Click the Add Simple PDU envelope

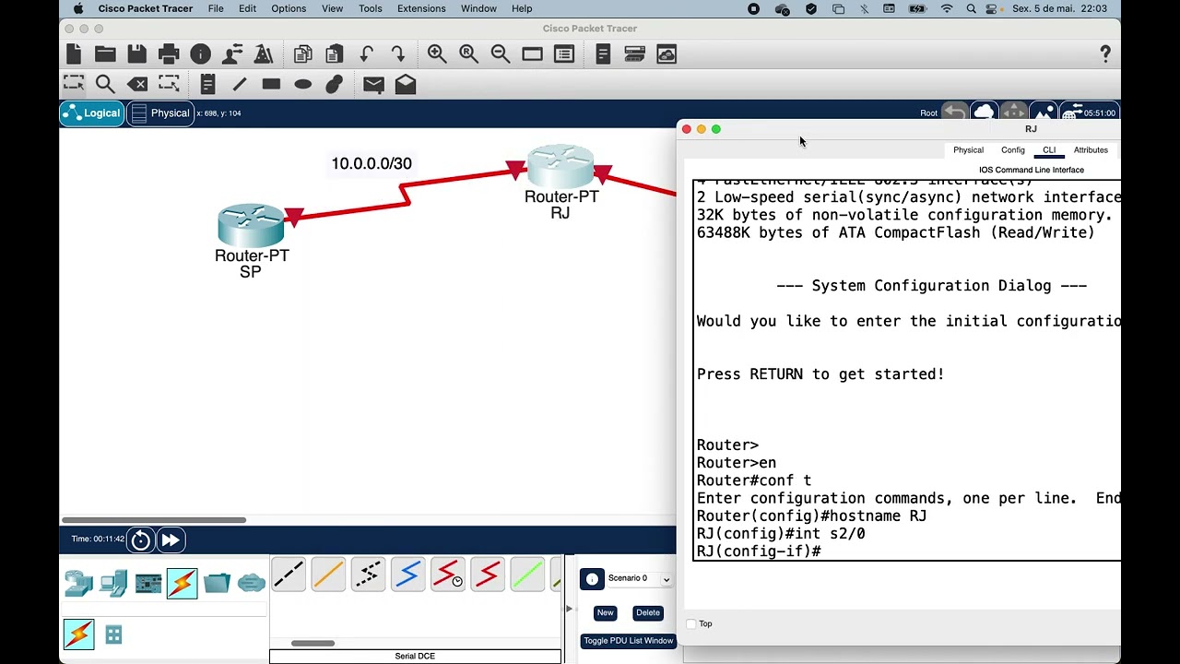[373, 84]
